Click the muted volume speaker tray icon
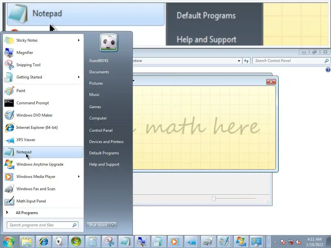This screenshot has height=248, width=331. (298, 242)
